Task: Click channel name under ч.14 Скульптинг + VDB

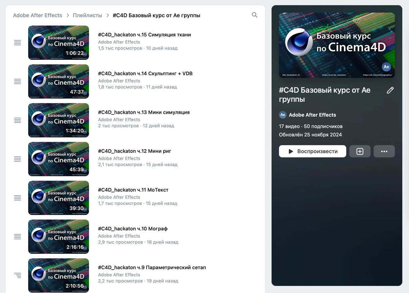Action: pyautogui.click(x=119, y=81)
